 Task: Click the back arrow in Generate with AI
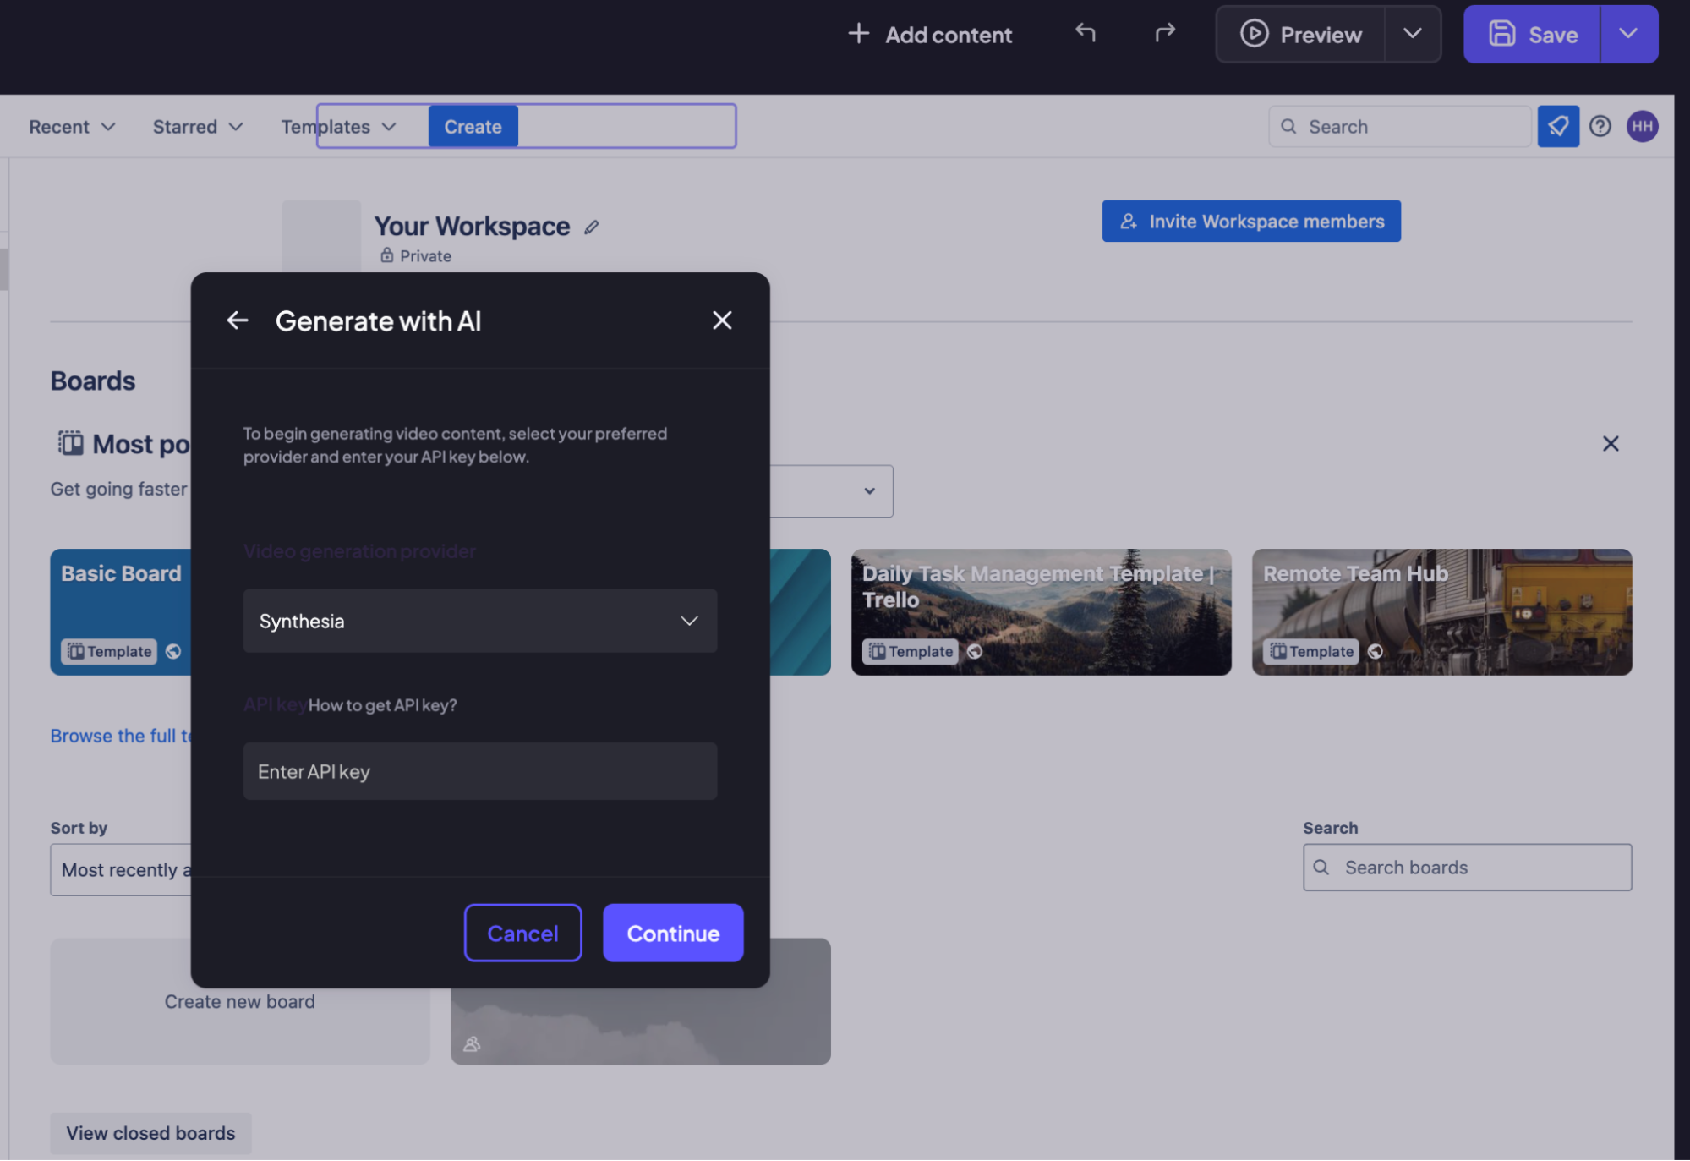pyautogui.click(x=238, y=320)
